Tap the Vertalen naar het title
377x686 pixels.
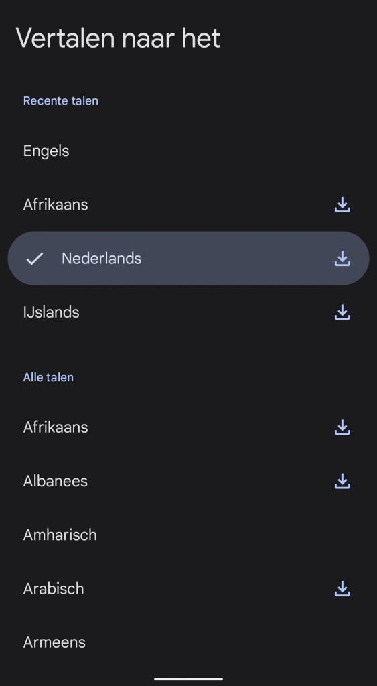tap(118, 38)
